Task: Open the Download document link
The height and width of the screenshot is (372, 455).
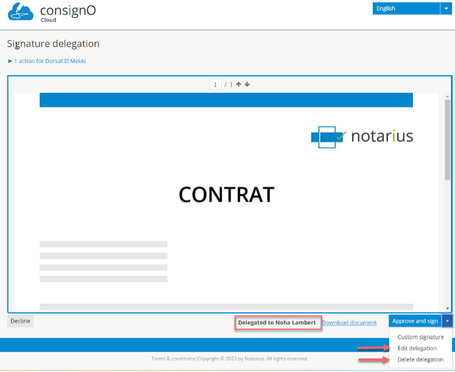Action: (x=349, y=322)
